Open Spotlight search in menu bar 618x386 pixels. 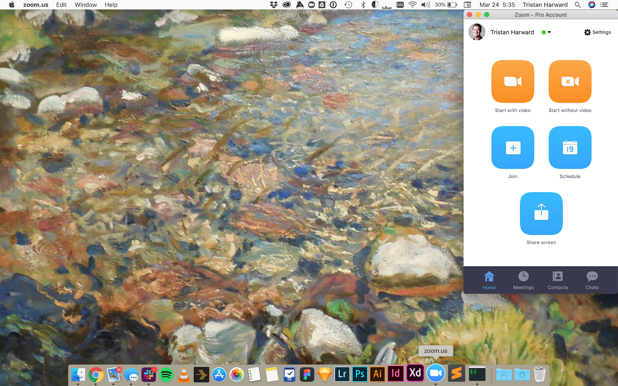[x=577, y=5]
